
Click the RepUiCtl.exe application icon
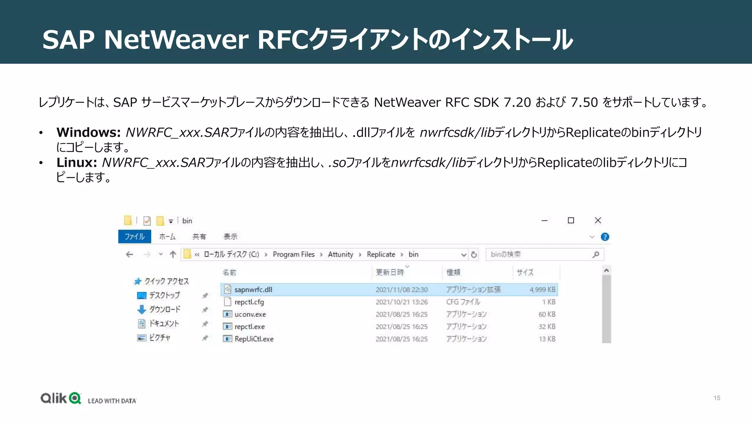pos(228,339)
